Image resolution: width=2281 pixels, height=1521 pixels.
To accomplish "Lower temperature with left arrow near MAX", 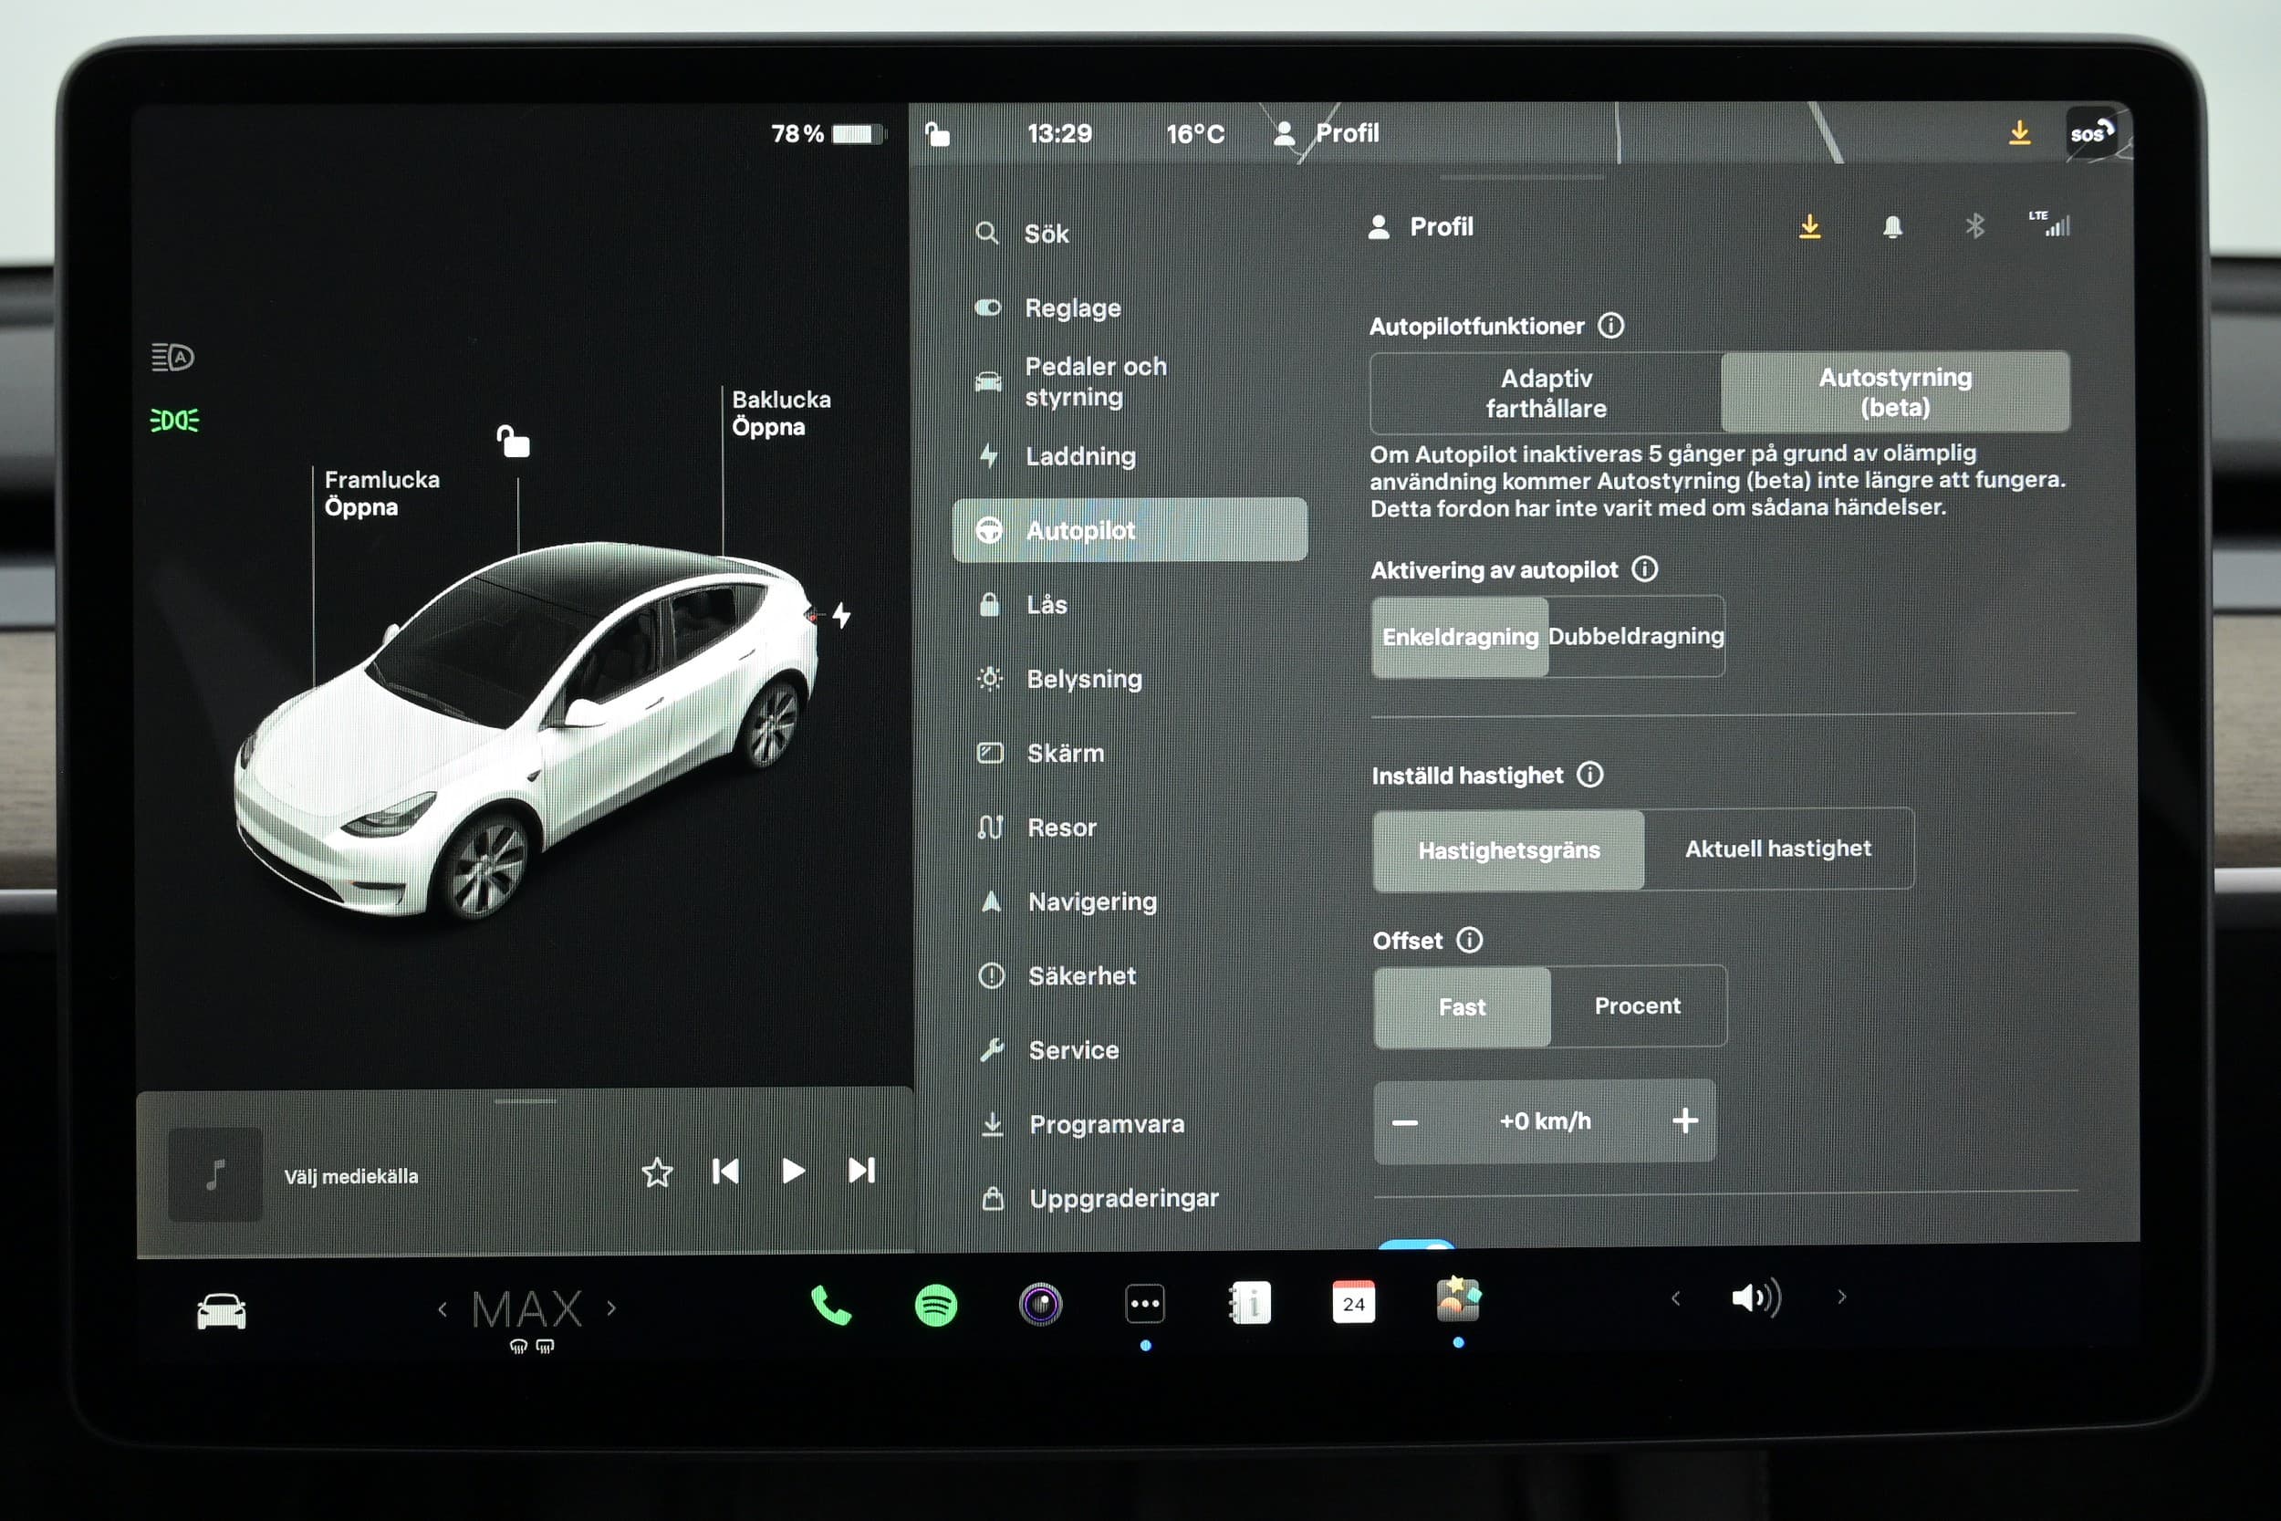I will coord(443,1309).
